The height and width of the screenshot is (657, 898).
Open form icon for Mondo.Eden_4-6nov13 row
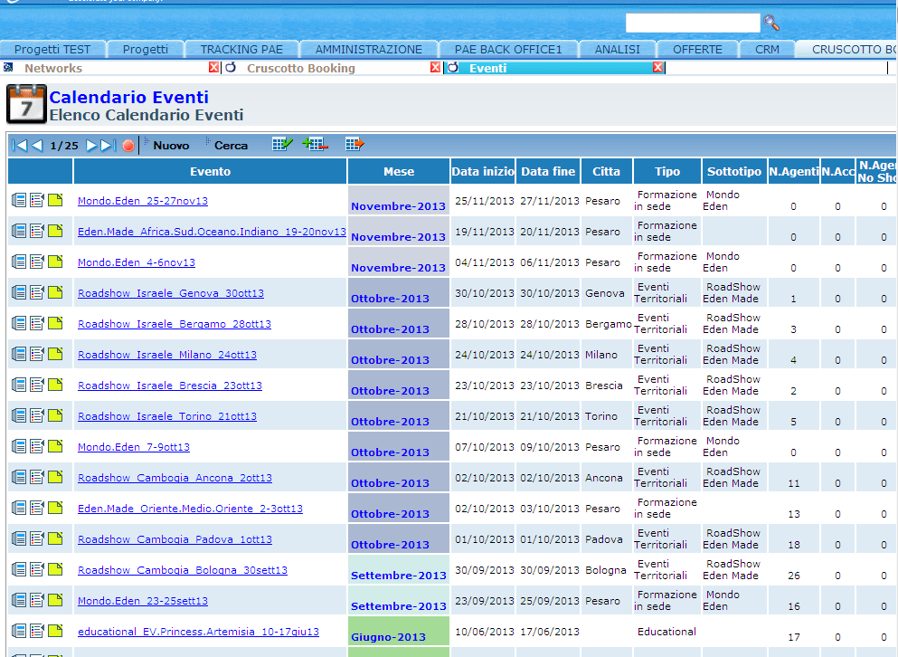[37, 262]
